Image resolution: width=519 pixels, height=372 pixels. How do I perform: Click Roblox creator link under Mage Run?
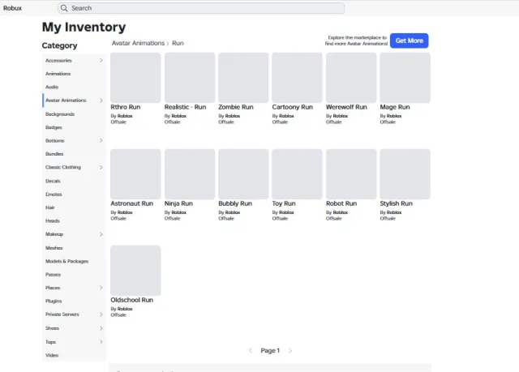tap(394, 116)
